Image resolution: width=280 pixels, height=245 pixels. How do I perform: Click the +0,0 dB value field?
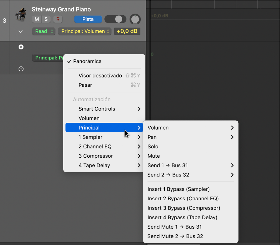click(x=127, y=31)
